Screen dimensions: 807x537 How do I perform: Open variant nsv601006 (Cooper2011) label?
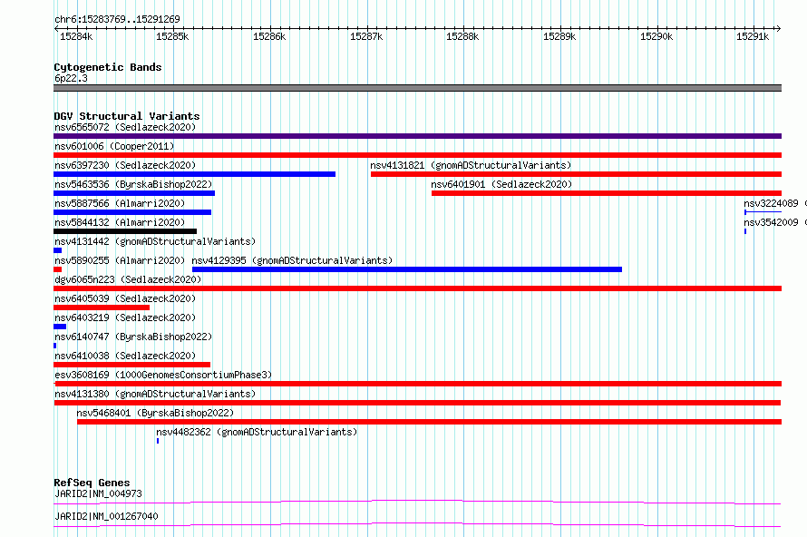coord(114,146)
